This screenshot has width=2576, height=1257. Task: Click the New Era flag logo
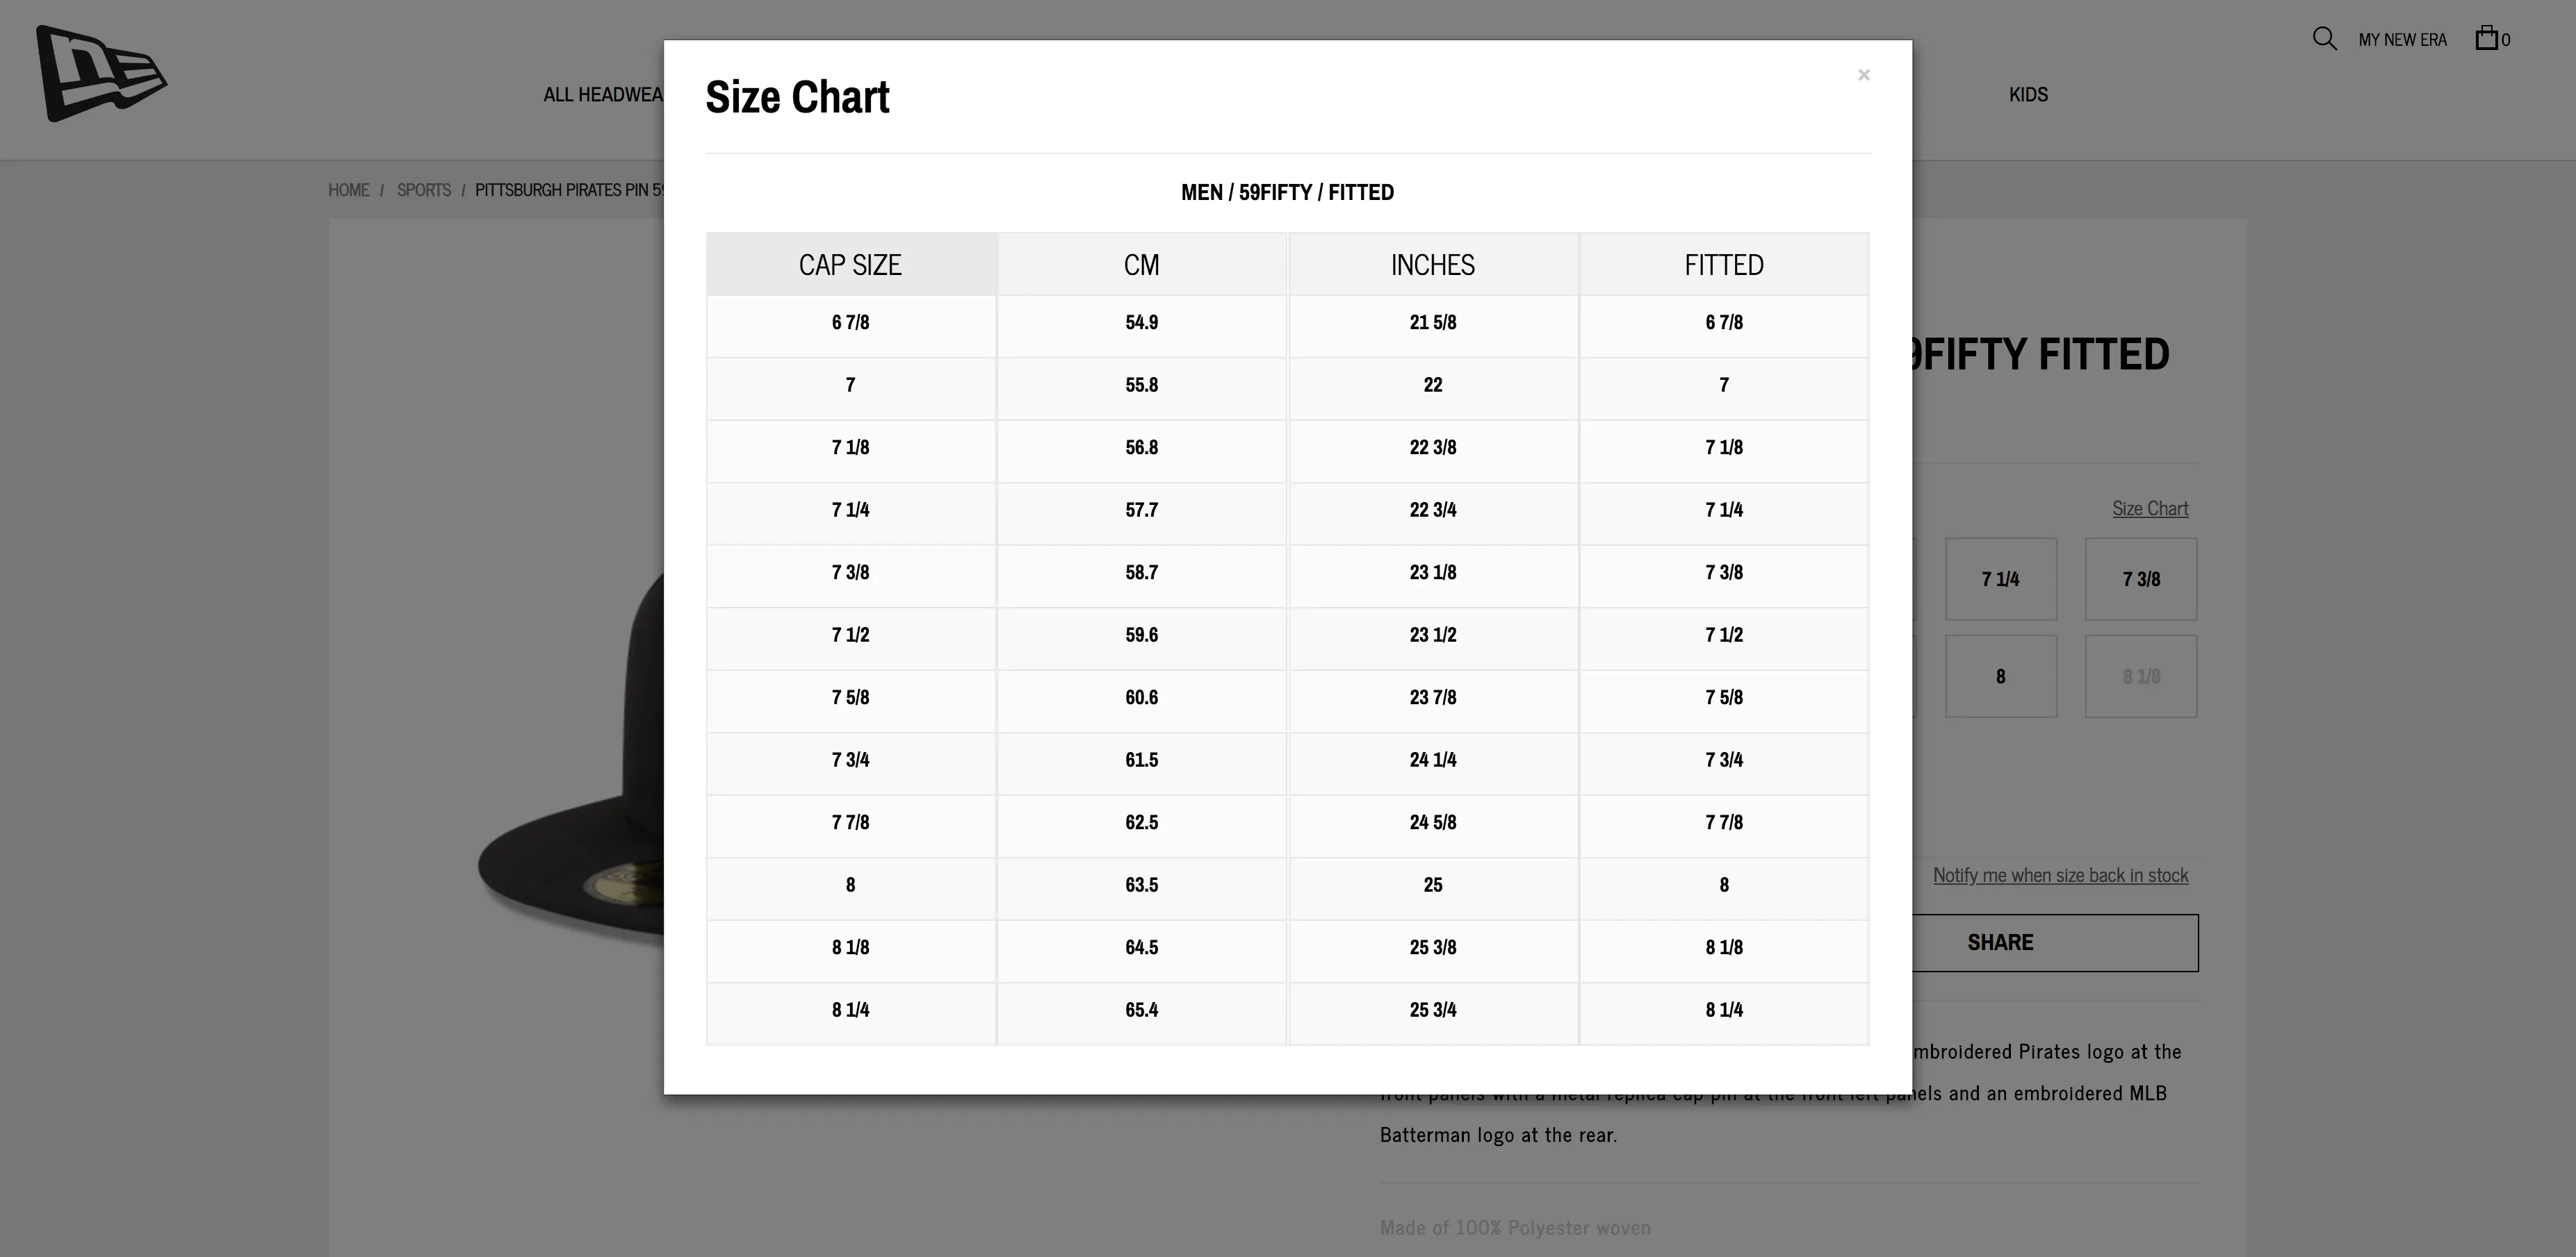coord(101,74)
